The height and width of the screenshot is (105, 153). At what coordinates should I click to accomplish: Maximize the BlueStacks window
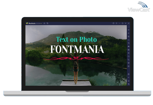pyautogui.click(x=123, y=23)
